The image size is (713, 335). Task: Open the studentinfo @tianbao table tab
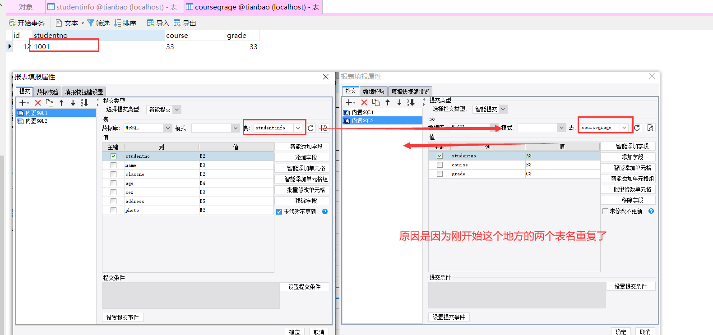[x=114, y=7]
